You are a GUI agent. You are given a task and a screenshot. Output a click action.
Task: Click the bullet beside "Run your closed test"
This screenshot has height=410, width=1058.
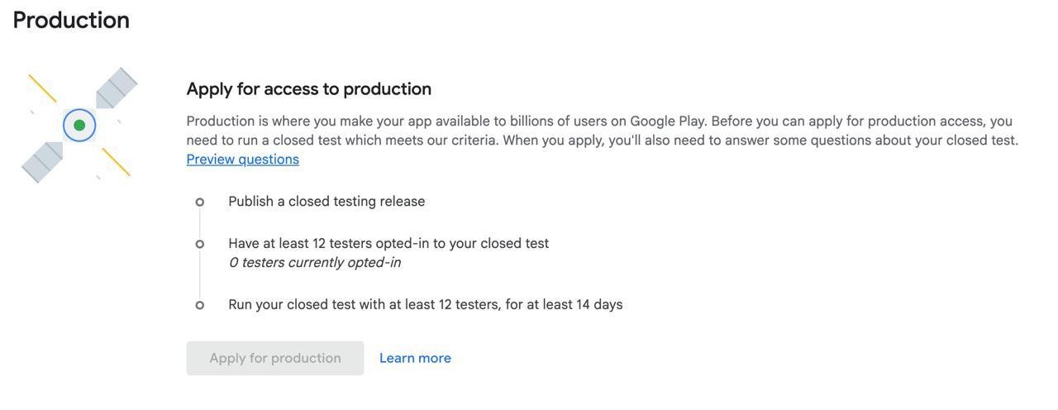(x=200, y=305)
